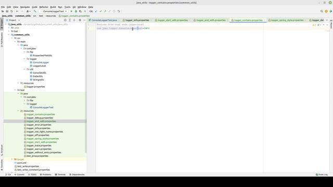333x187 pixels.
Task: Open Git Show History clock icon
Action: tap(114, 11)
